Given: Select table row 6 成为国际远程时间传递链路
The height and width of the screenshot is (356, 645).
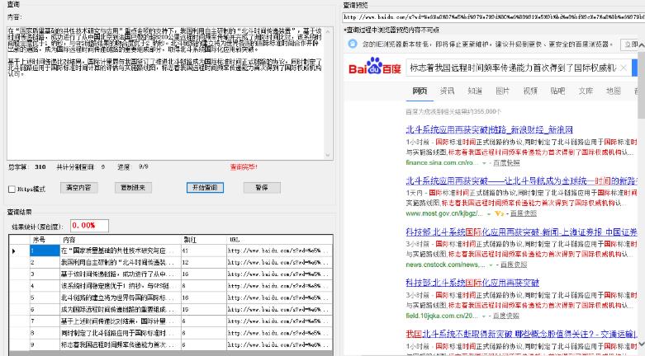Looking at the screenshot, I should click(171, 309).
